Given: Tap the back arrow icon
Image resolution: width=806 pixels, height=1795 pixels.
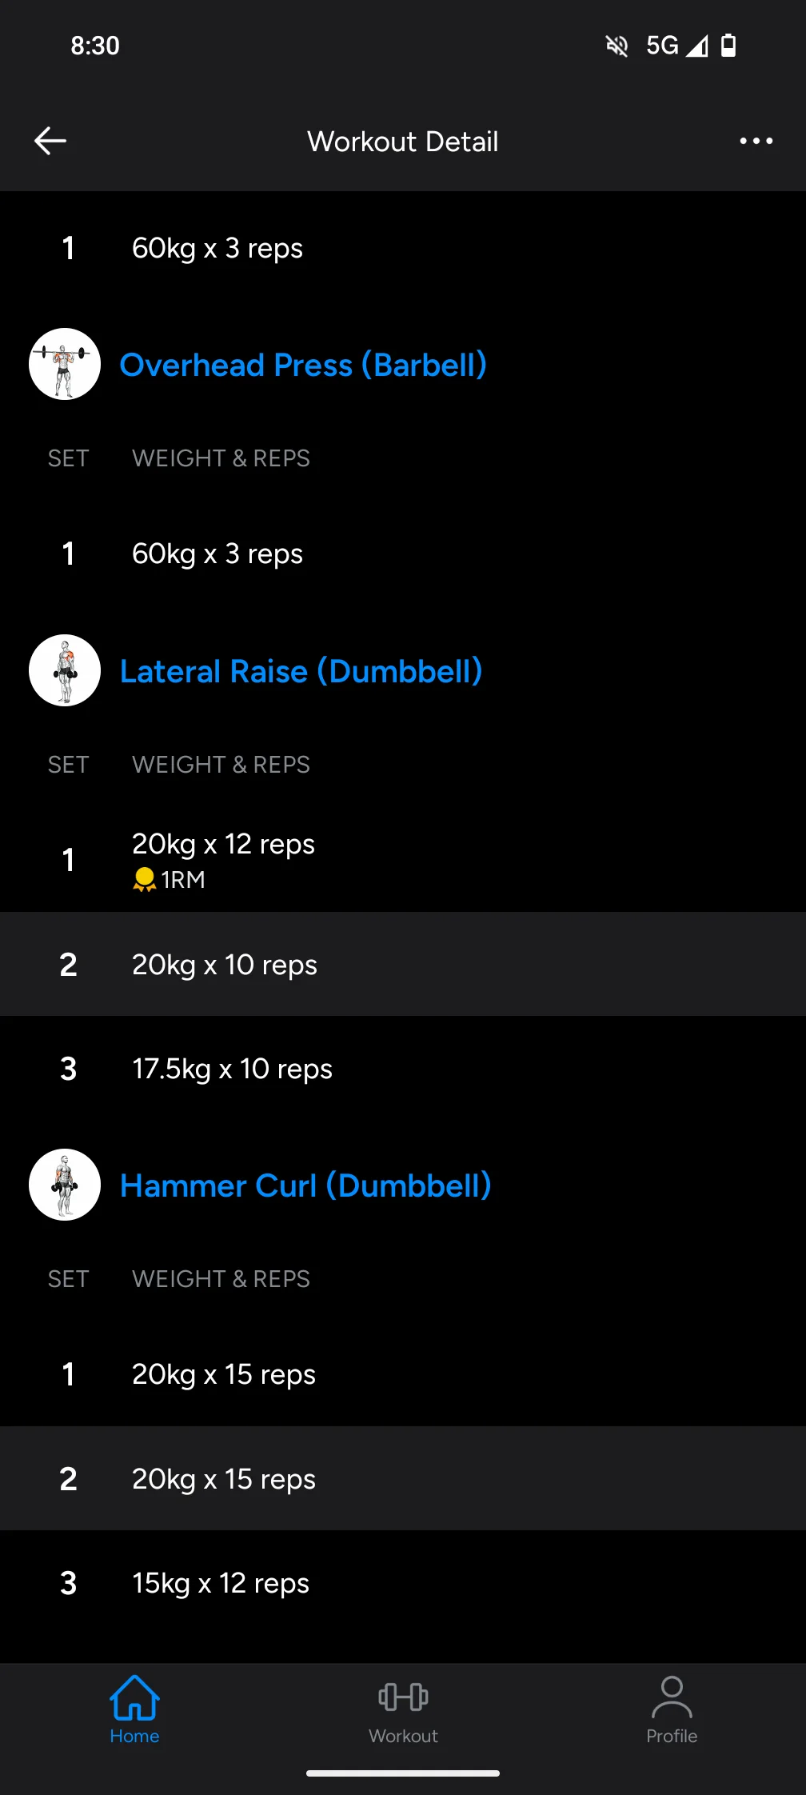Looking at the screenshot, I should [50, 141].
